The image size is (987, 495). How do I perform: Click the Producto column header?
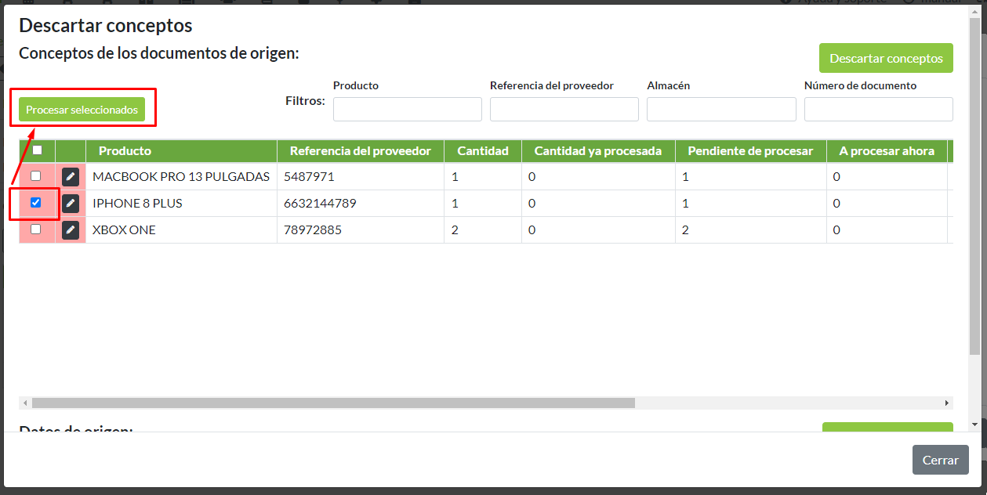point(125,151)
